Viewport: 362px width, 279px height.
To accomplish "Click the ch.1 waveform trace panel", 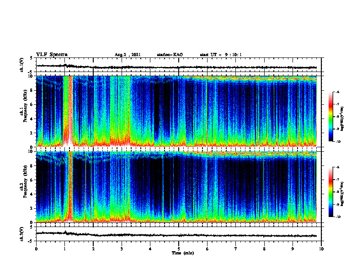I will click(x=179, y=65).
